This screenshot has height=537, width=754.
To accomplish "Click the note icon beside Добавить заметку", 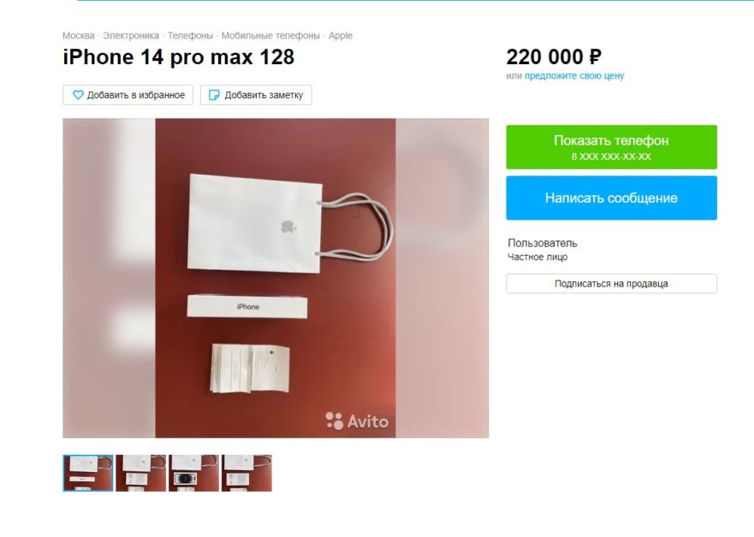I will (x=214, y=95).
